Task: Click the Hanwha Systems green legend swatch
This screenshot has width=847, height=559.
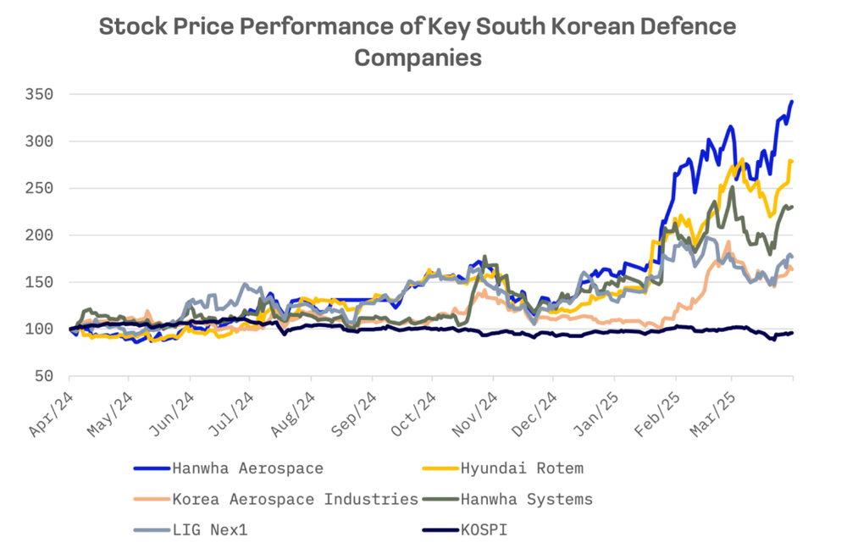Action: pyautogui.click(x=439, y=500)
